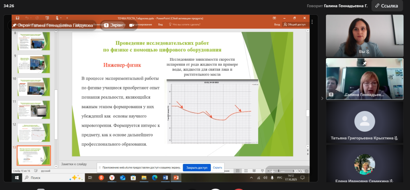Viewport: 410px width, 190px height.
Task: Select slide 9 thumbnail in slide panel
Action: pyautogui.click(x=34, y=64)
